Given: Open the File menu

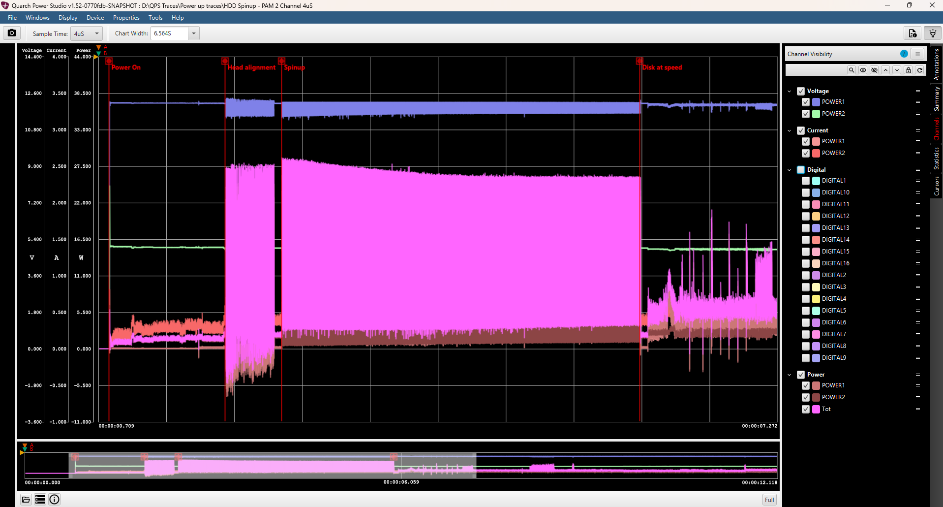Looking at the screenshot, I should pyautogui.click(x=12, y=18).
